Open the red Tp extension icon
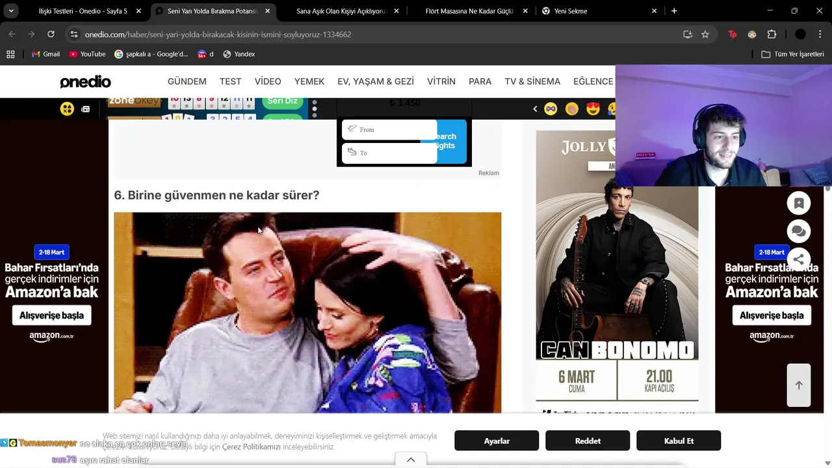Image resolution: width=832 pixels, height=468 pixels. point(733,34)
